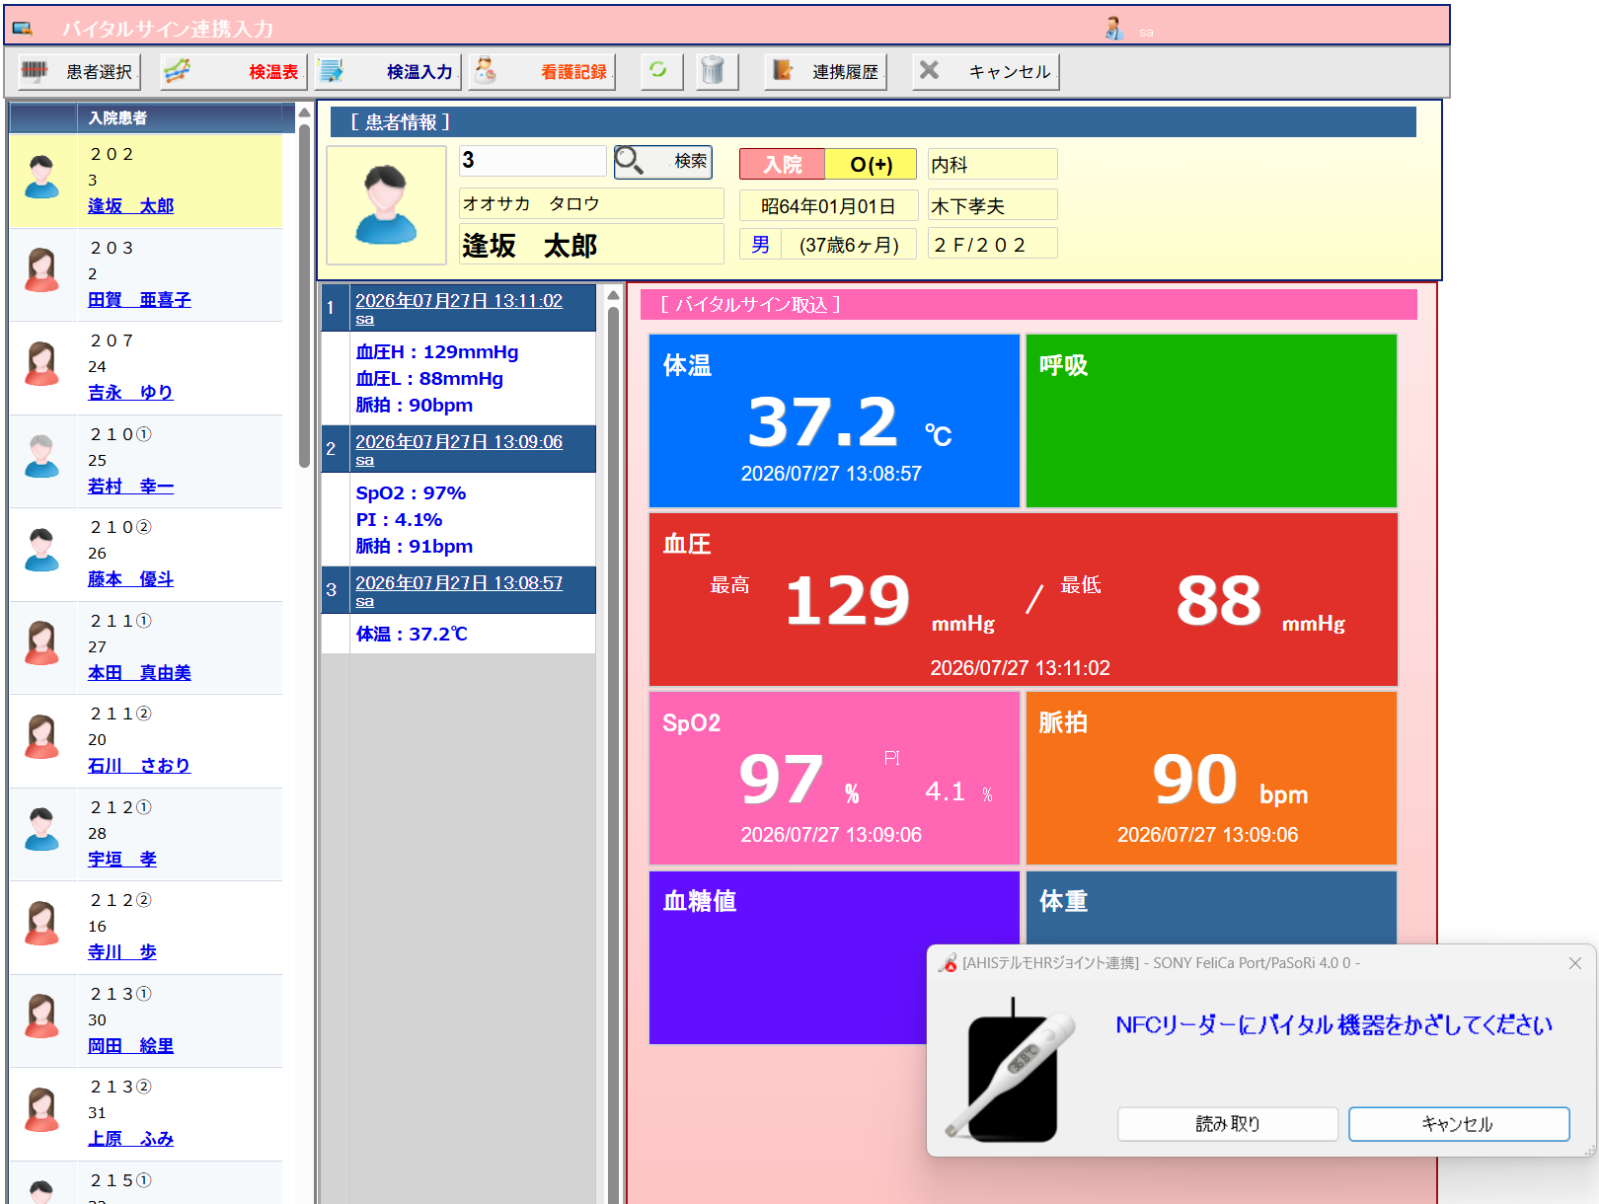Click the 体重 weight tile
The image size is (1599, 1204).
pyautogui.click(x=1211, y=907)
